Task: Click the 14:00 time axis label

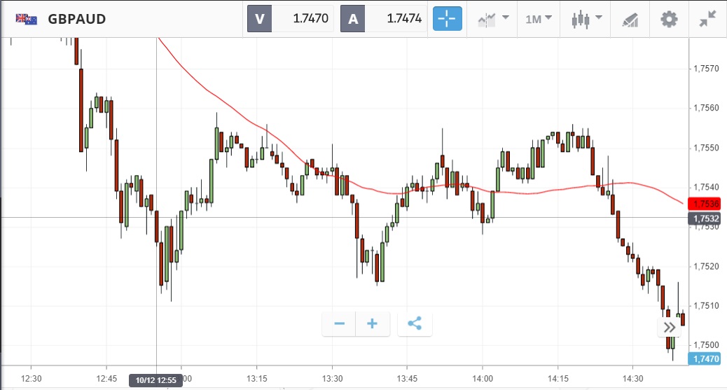Action: pos(483,378)
